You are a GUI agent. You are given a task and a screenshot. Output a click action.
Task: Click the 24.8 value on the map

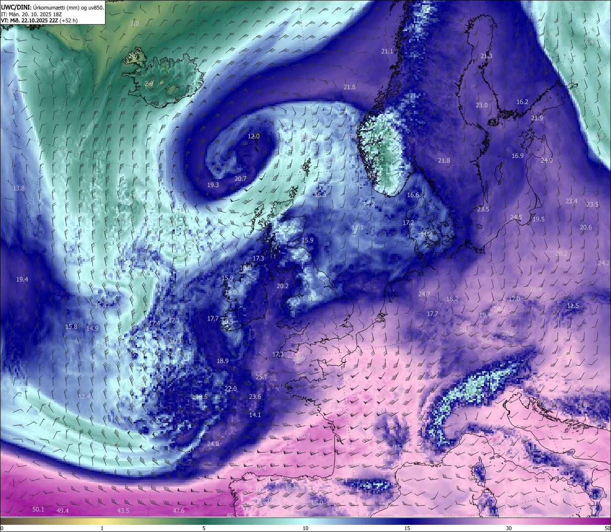tap(213, 444)
